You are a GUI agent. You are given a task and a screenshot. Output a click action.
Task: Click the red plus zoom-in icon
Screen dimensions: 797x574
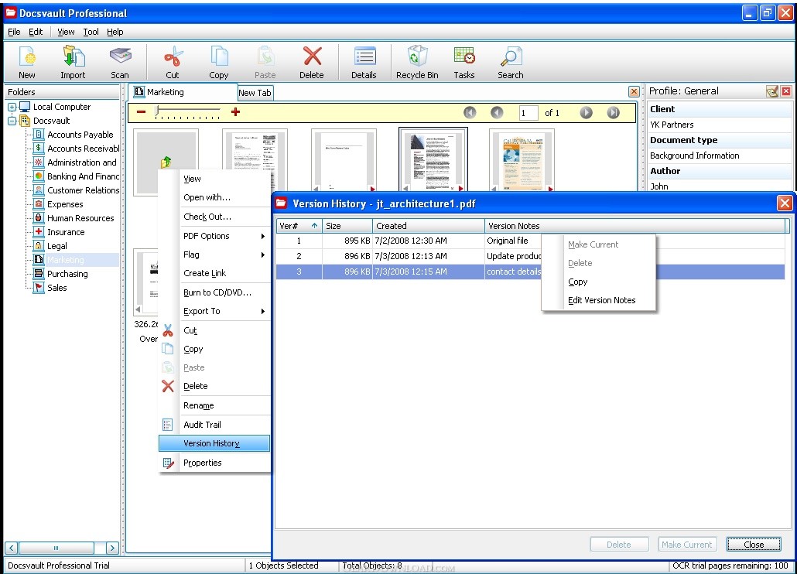click(235, 111)
